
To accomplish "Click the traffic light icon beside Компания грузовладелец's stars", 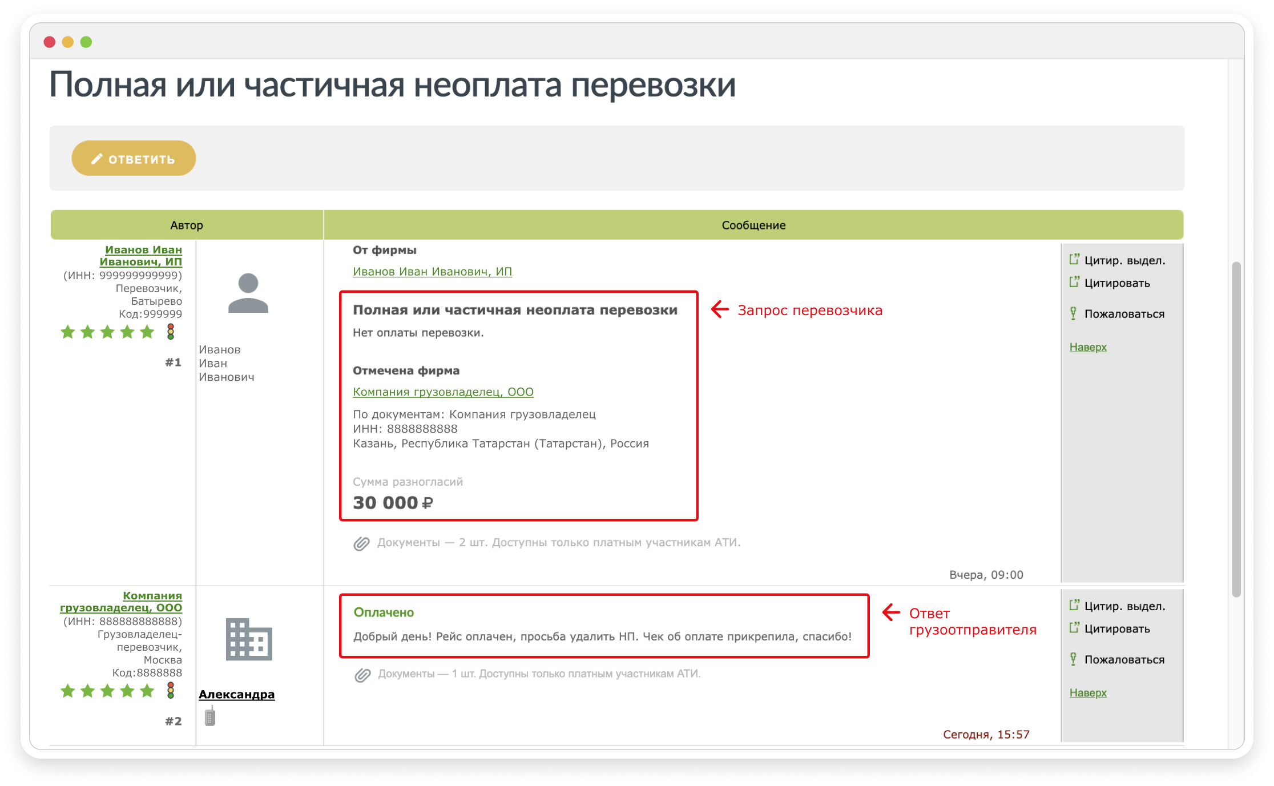I will click(x=170, y=691).
